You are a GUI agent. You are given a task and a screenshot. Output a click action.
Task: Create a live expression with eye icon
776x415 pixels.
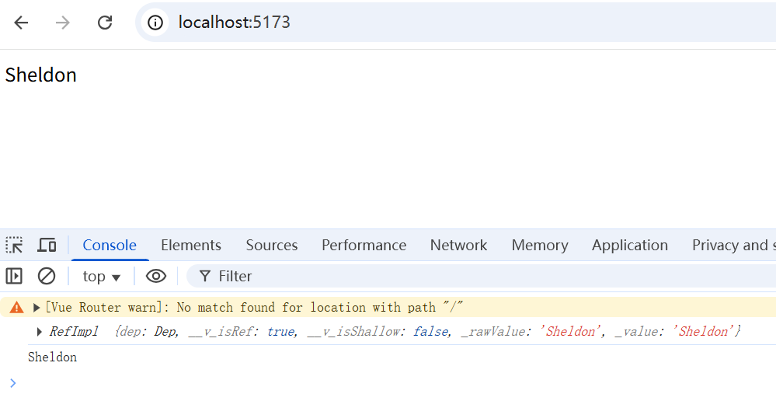[x=156, y=276]
